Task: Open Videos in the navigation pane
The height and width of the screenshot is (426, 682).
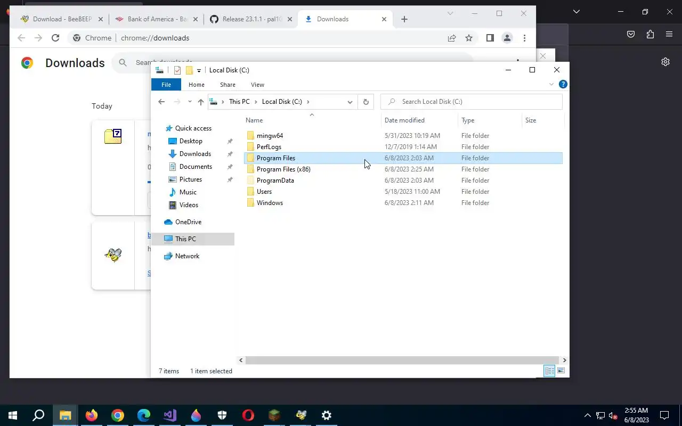Action: coord(189,205)
